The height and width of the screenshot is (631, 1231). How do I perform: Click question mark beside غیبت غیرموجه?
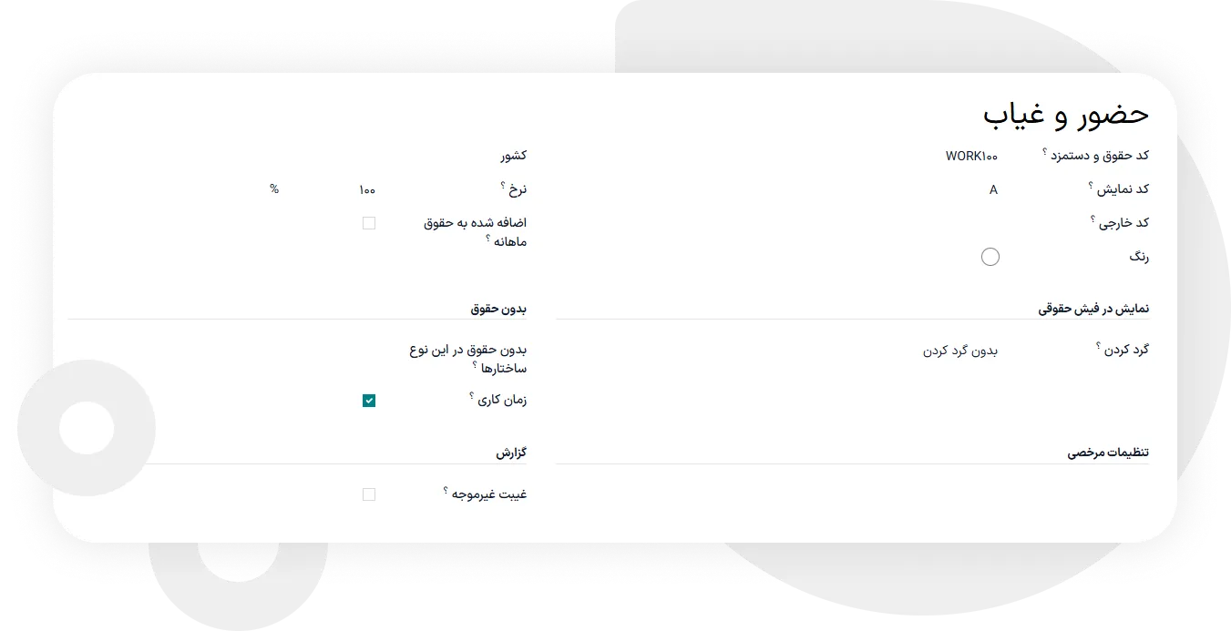tap(446, 491)
